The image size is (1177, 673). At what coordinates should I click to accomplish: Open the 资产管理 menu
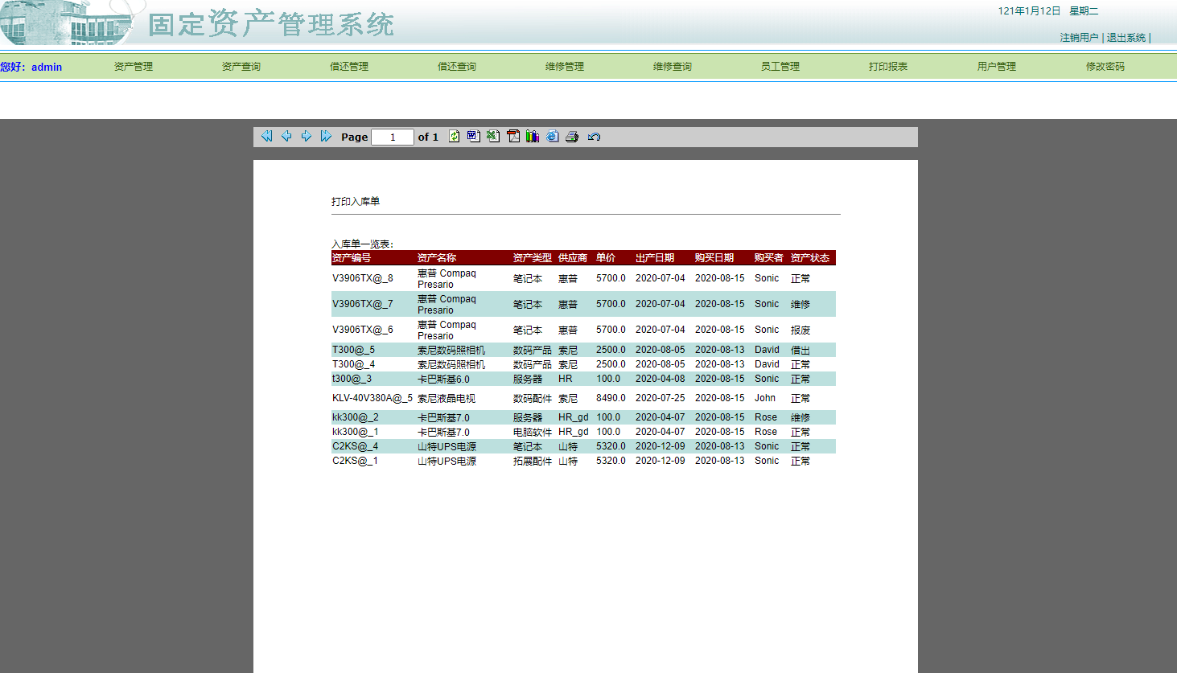(x=133, y=67)
